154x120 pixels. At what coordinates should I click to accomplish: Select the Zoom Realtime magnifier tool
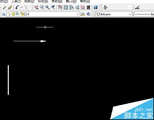click(42, 7)
